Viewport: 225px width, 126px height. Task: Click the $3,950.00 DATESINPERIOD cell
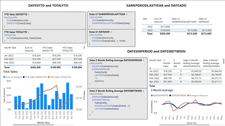196,82
